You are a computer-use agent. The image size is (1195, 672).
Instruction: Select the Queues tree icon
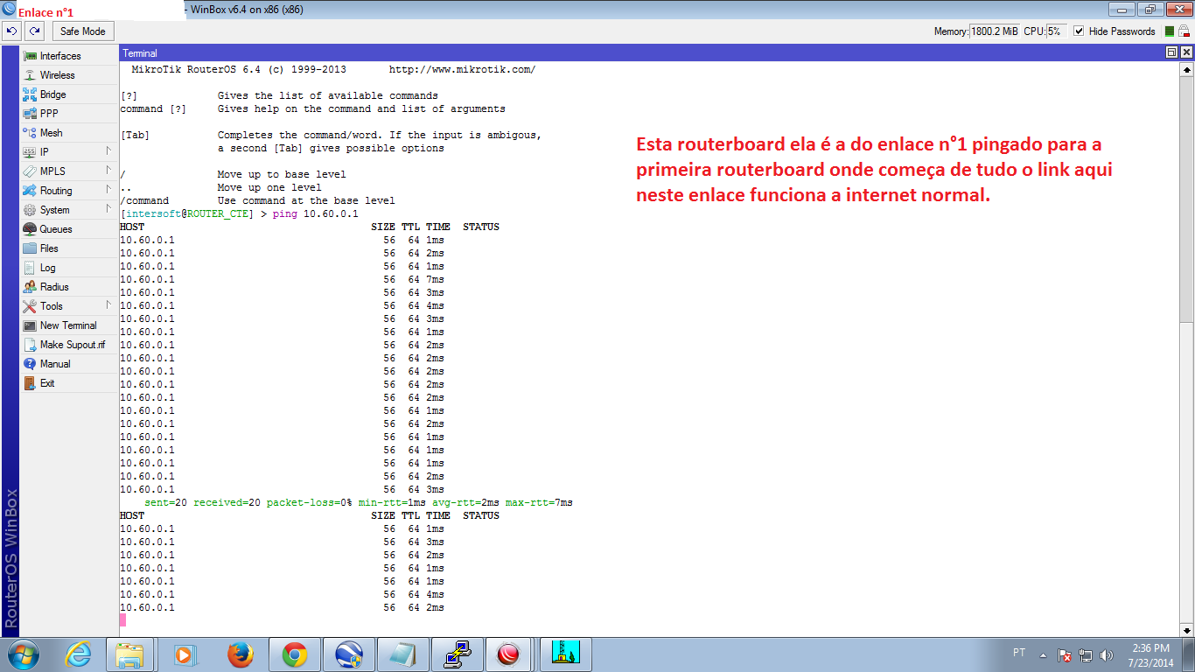30,229
